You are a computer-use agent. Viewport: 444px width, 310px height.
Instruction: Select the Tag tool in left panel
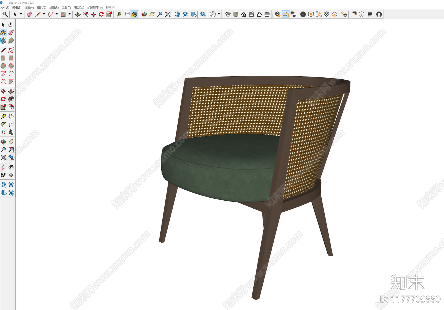[11, 41]
